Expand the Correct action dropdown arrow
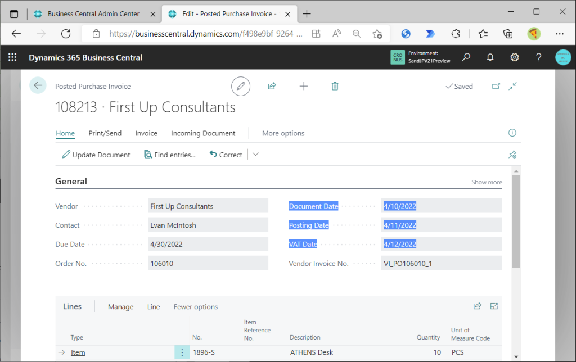 point(256,155)
